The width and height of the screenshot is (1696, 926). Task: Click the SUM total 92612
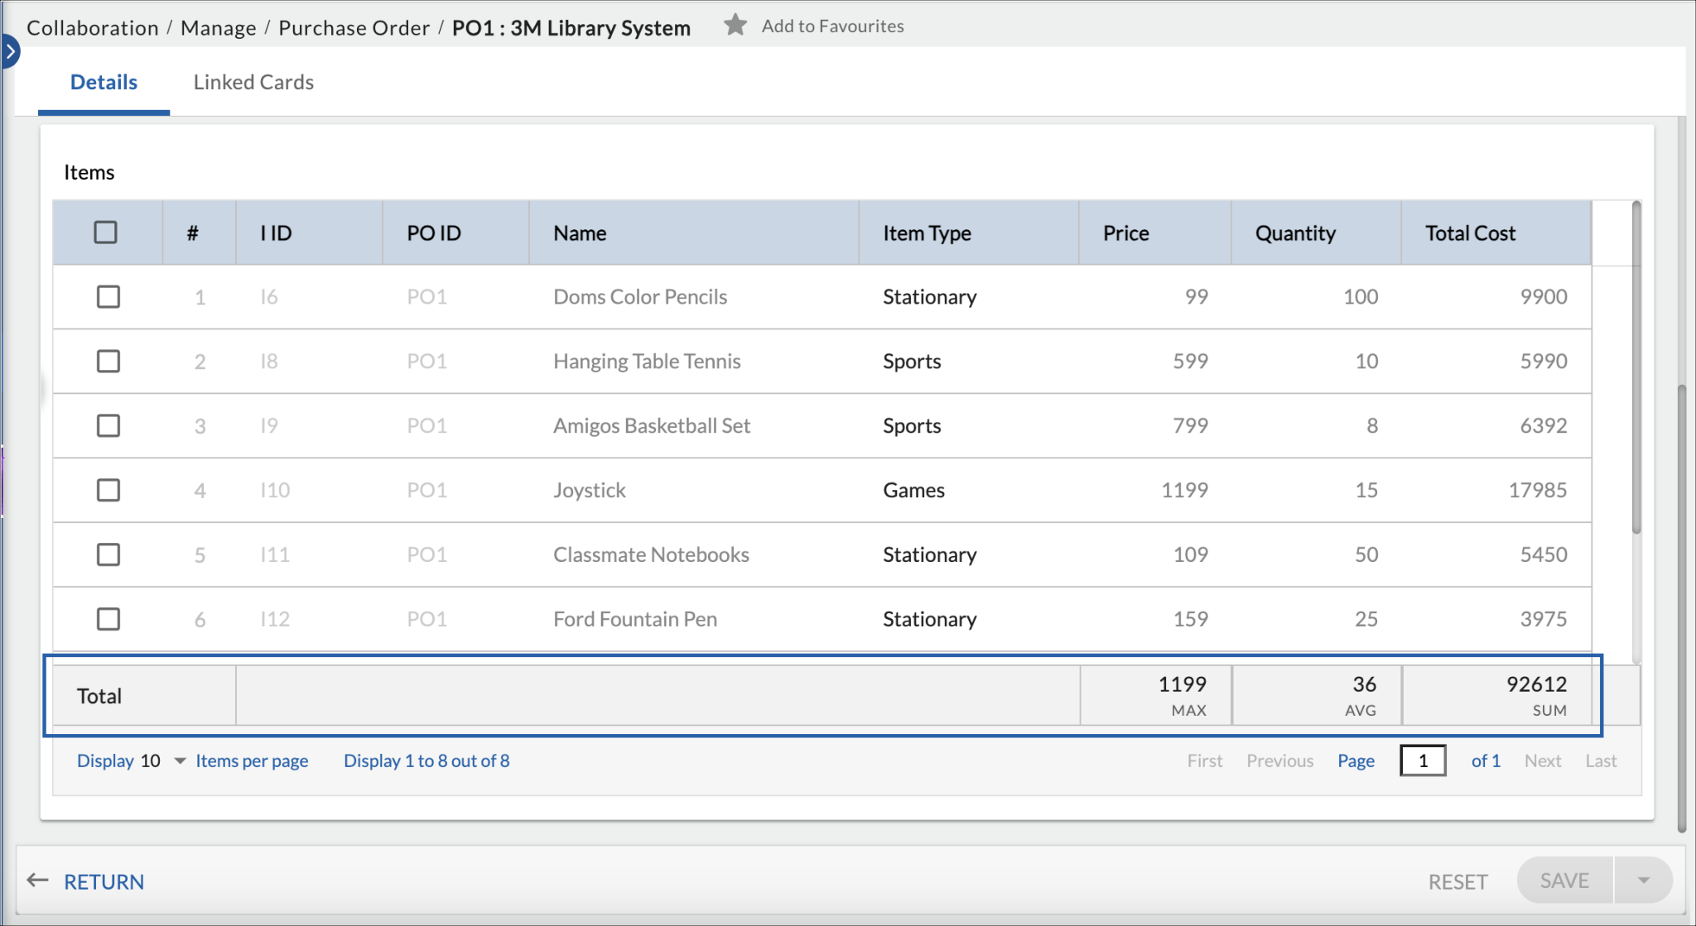coord(1536,684)
